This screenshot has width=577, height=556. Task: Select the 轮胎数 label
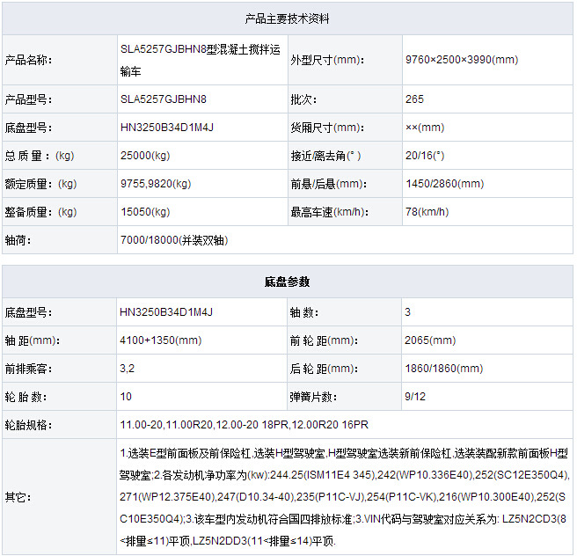[x=26, y=397]
